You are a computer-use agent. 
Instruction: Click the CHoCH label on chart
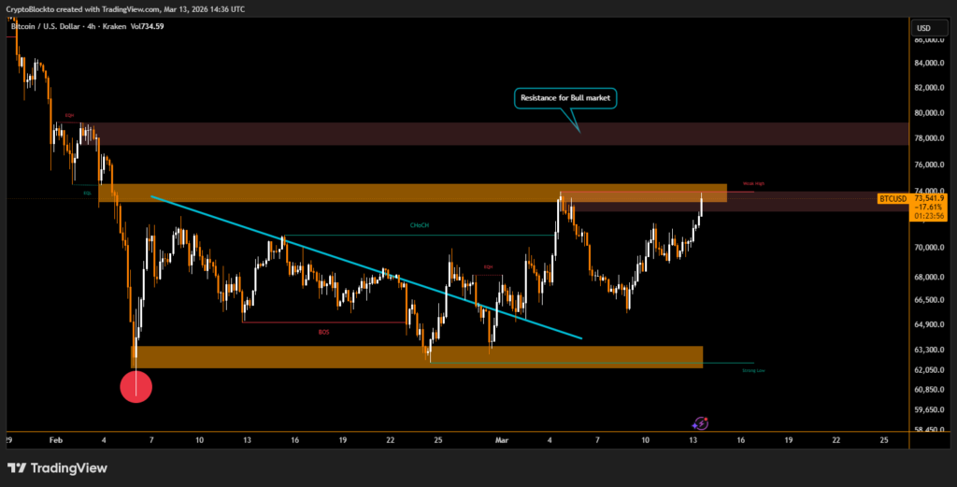pyautogui.click(x=421, y=225)
